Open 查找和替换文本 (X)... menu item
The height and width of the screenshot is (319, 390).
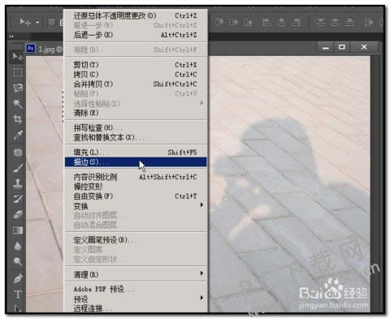(x=136, y=137)
